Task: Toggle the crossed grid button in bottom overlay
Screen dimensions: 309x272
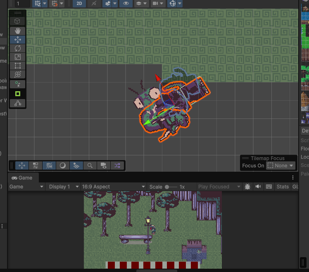Action: click(x=49, y=166)
